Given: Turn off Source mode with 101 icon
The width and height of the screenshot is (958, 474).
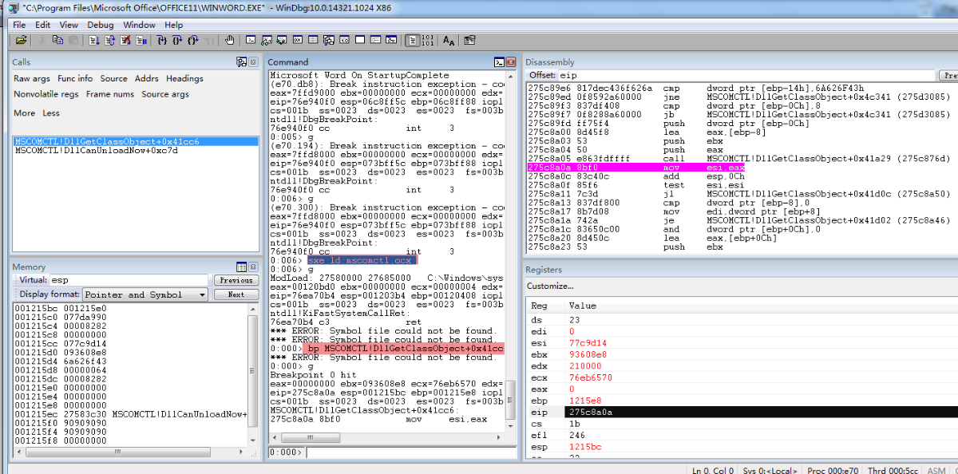Looking at the screenshot, I should click(428, 40).
